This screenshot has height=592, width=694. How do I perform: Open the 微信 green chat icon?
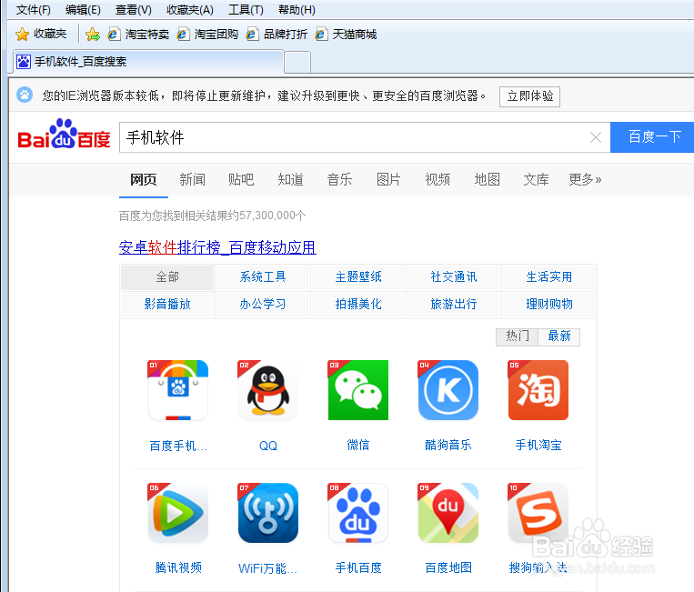tap(358, 390)
